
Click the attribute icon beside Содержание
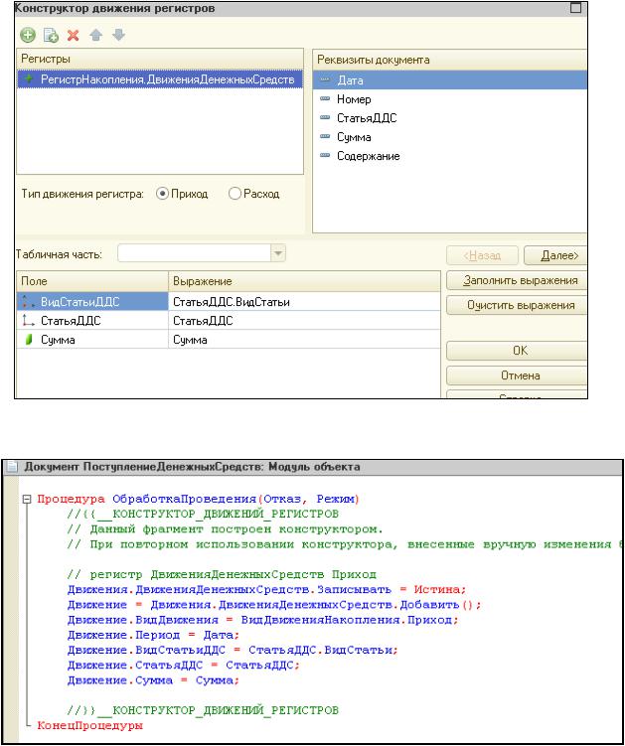point(325,156)
